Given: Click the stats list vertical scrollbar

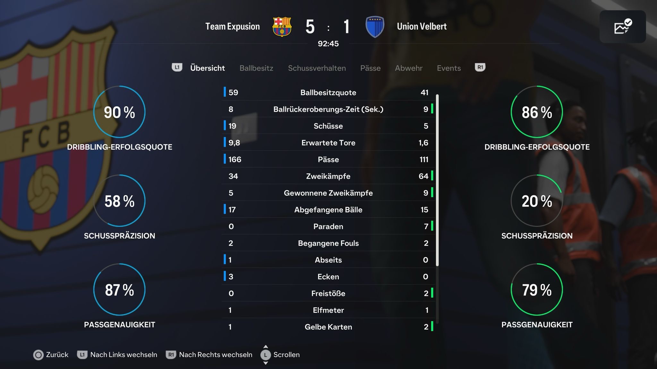Looking at the screenshot, I should 437,180.
